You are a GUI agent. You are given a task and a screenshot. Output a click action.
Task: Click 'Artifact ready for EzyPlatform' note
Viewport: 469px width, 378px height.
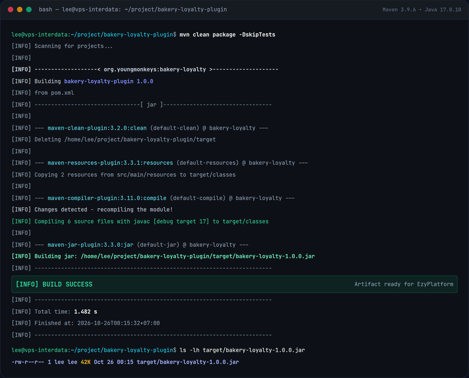(x=404, y=284)
